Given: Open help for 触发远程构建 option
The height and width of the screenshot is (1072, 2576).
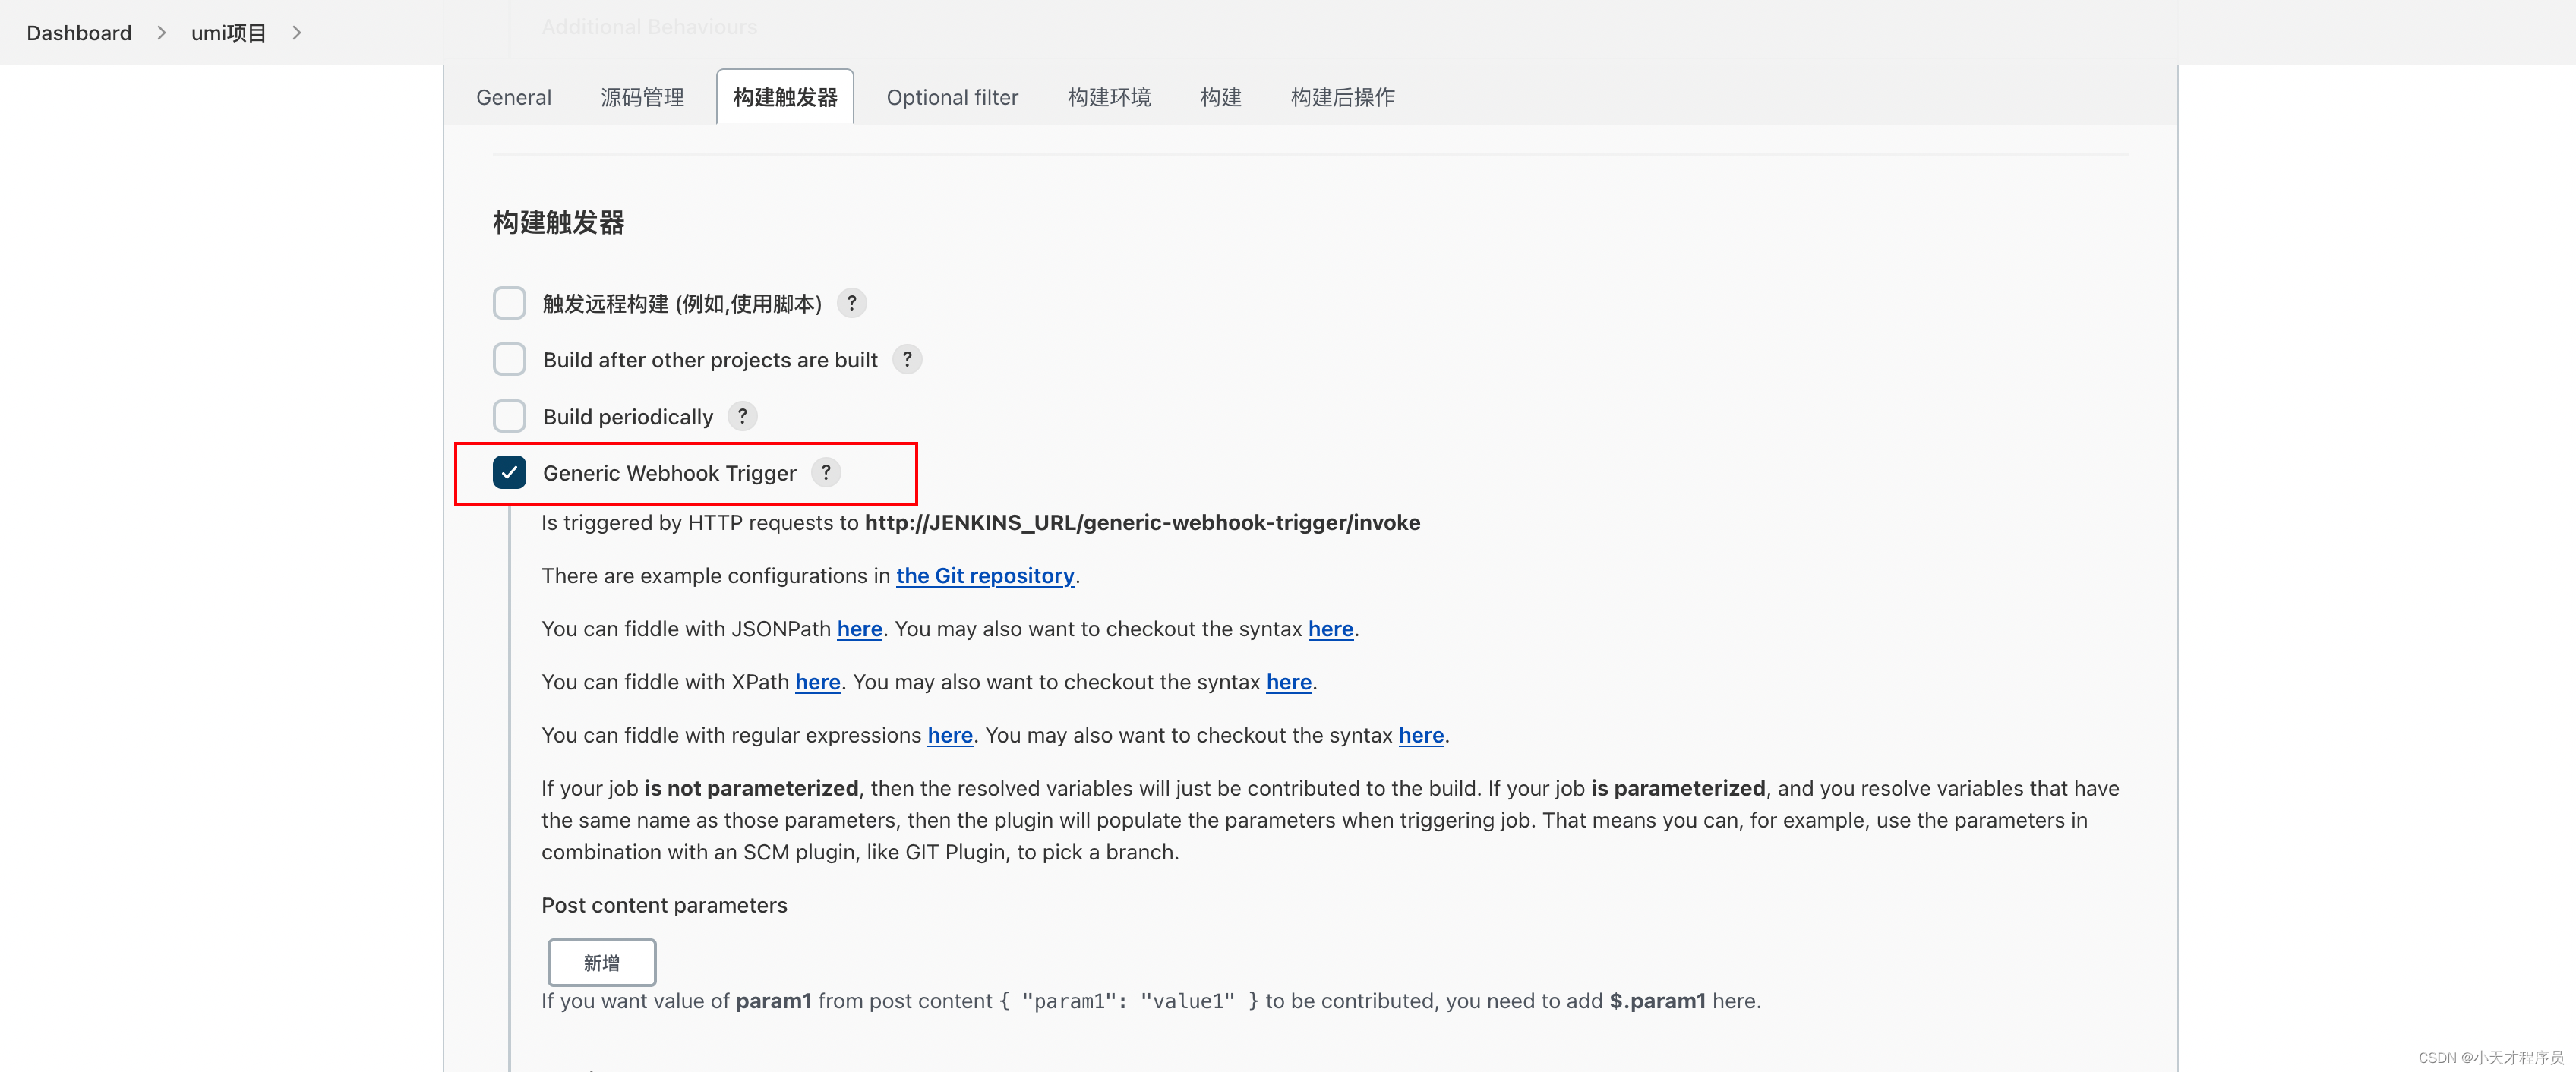Looking at the screenshot, I should (851, 303).
